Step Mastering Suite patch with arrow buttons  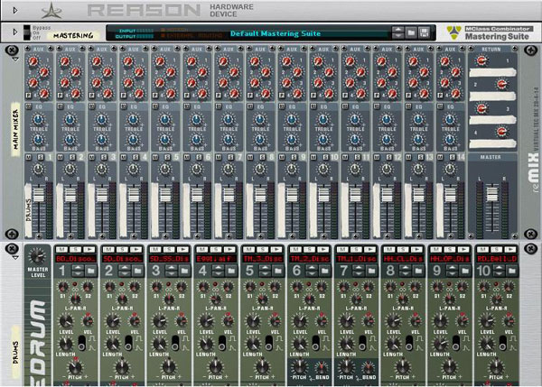pyautogui.click(x=397, y=32)
